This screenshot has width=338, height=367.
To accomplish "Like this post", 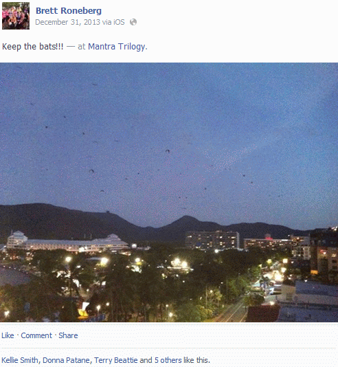I will 8,335.
